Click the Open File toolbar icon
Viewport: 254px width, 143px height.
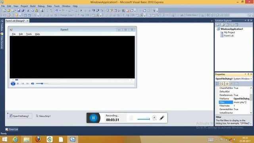[x=8, y=11]
